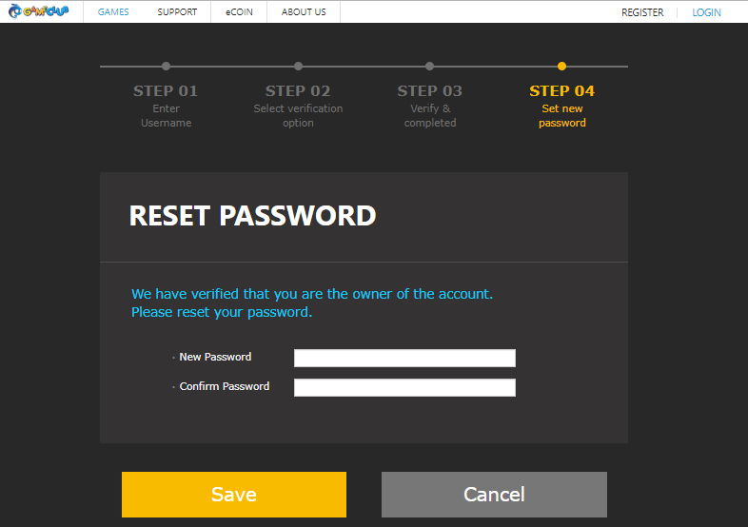The image size is (748, 527).
Task: Open the GAMES menu
Action: pos(113,12)
